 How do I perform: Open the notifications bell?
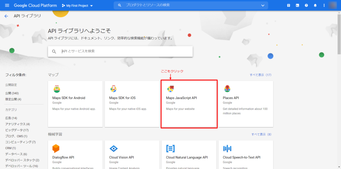315,5
